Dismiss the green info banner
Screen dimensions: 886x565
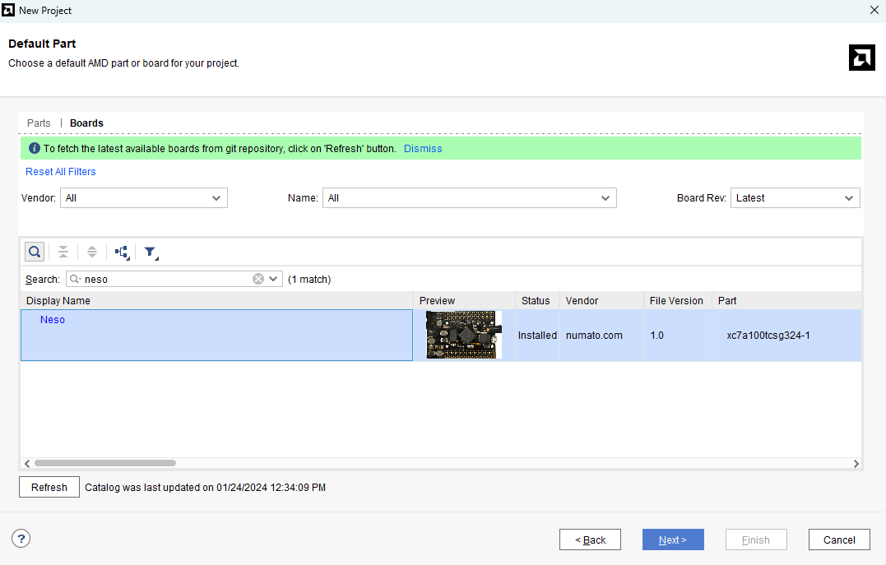[x=423, y=149]
